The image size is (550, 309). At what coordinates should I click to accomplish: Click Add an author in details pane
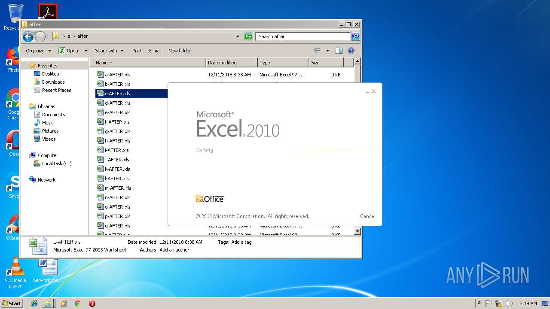tap(174, 250)
